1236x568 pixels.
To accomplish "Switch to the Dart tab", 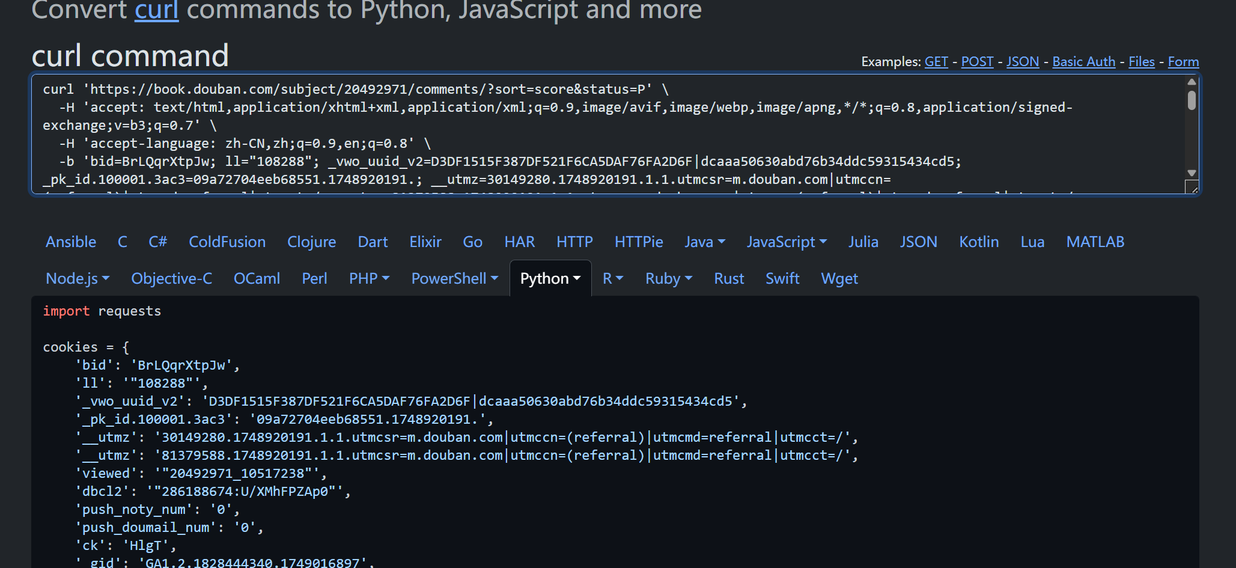I will point(373,242).
